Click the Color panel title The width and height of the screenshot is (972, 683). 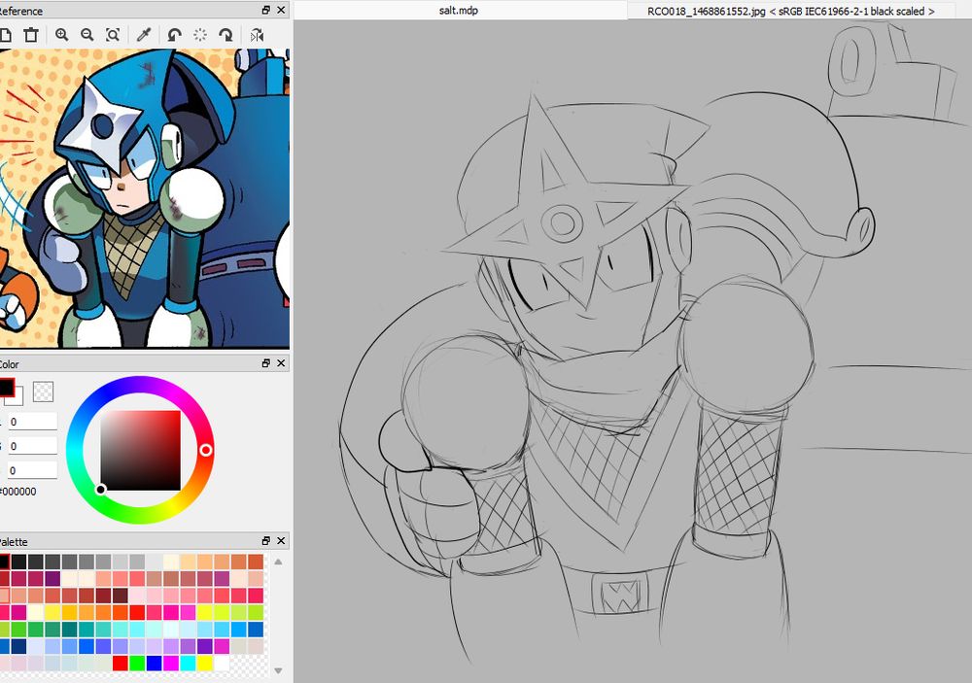(x=10, y=364)
